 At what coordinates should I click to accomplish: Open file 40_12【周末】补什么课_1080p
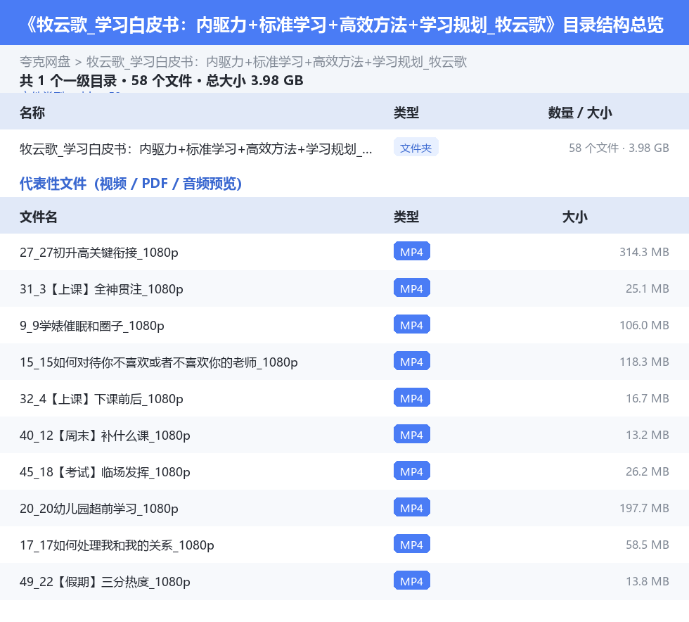105,435
